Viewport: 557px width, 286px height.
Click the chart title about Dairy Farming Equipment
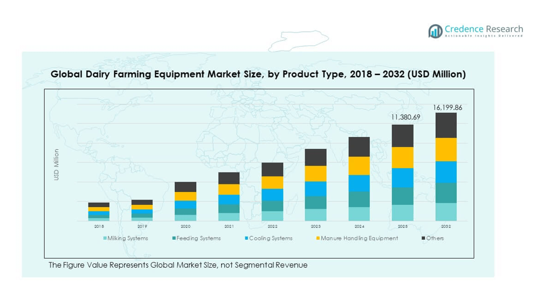[258, 74]
